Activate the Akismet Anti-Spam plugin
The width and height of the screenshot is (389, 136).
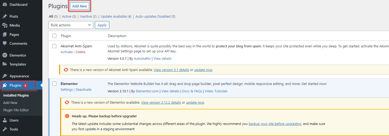click(66, 52)
